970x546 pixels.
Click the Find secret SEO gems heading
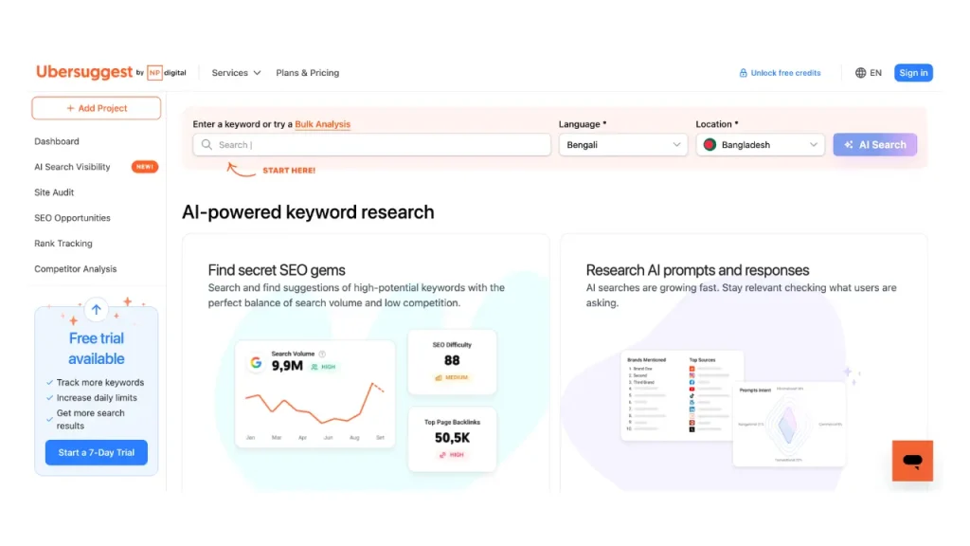pos(277,270)
